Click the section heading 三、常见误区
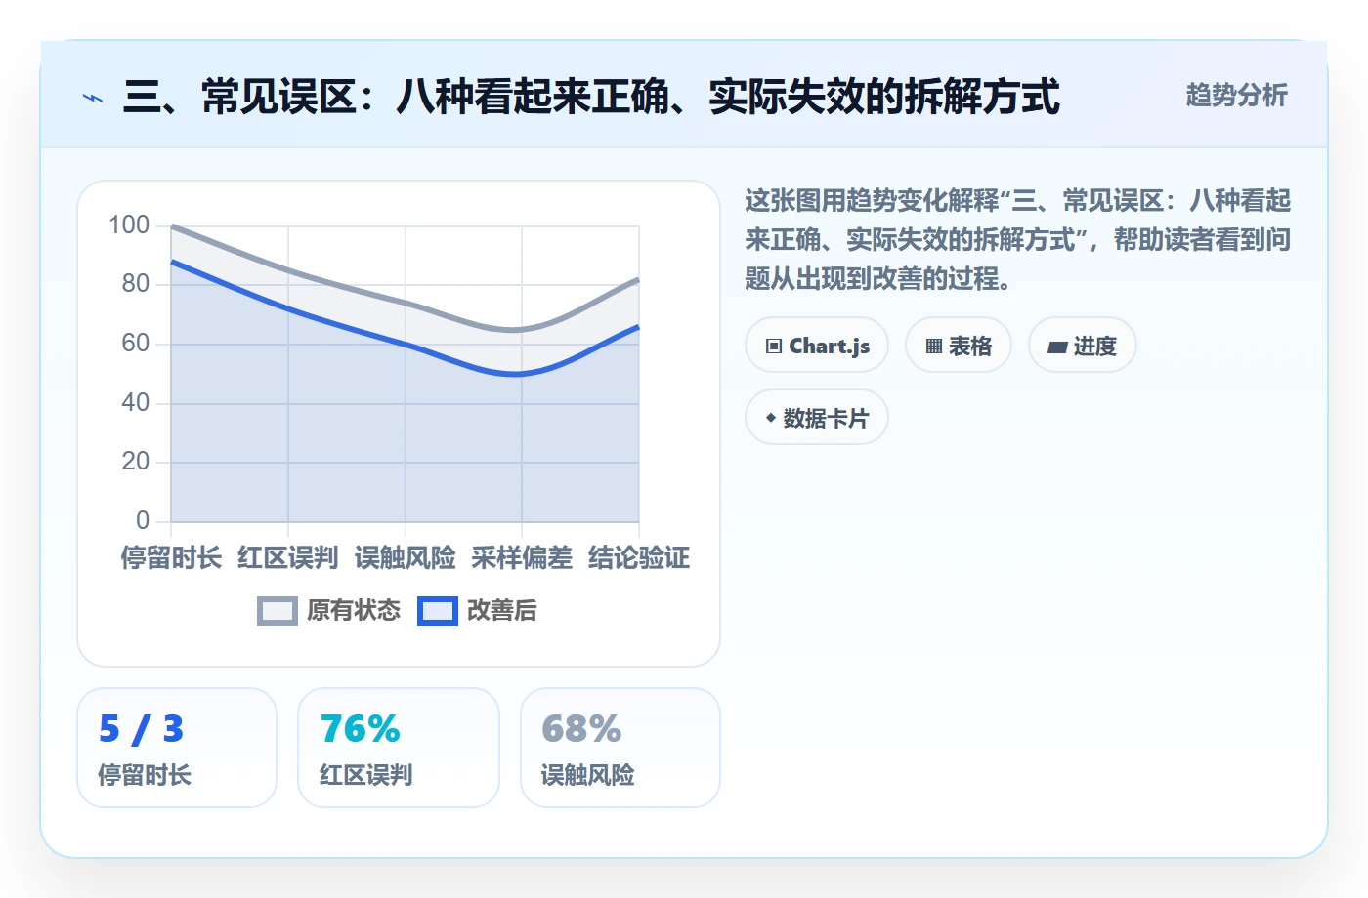This screenshot has width=1368, height=898. pyautogui.click(x=591, y=97)
